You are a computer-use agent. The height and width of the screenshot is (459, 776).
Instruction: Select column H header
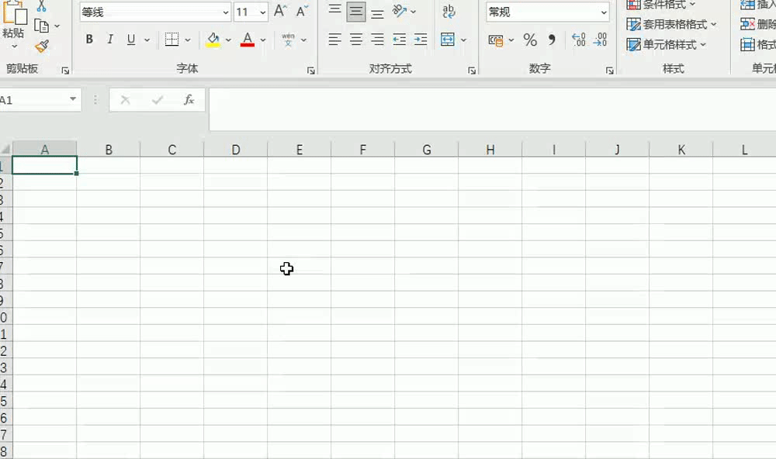490,150
